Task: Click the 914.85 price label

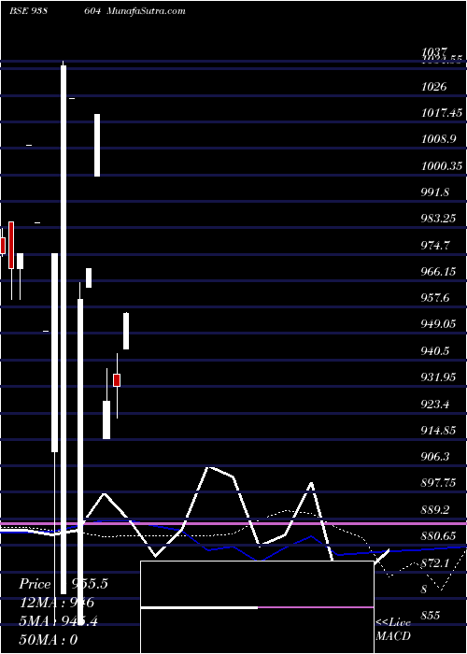Action: tap(440, 431)
